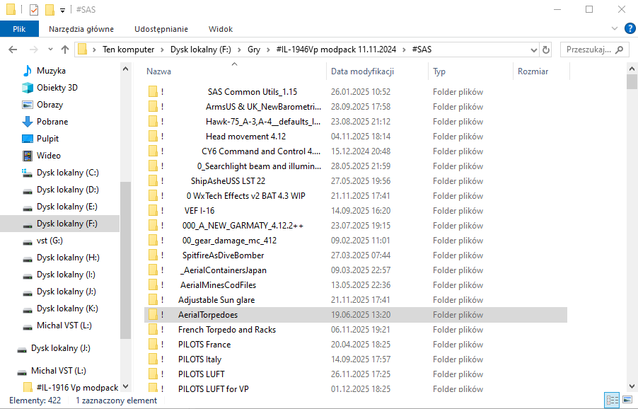Select the 00_gear_damage_mc_412 name

point(229,241)
